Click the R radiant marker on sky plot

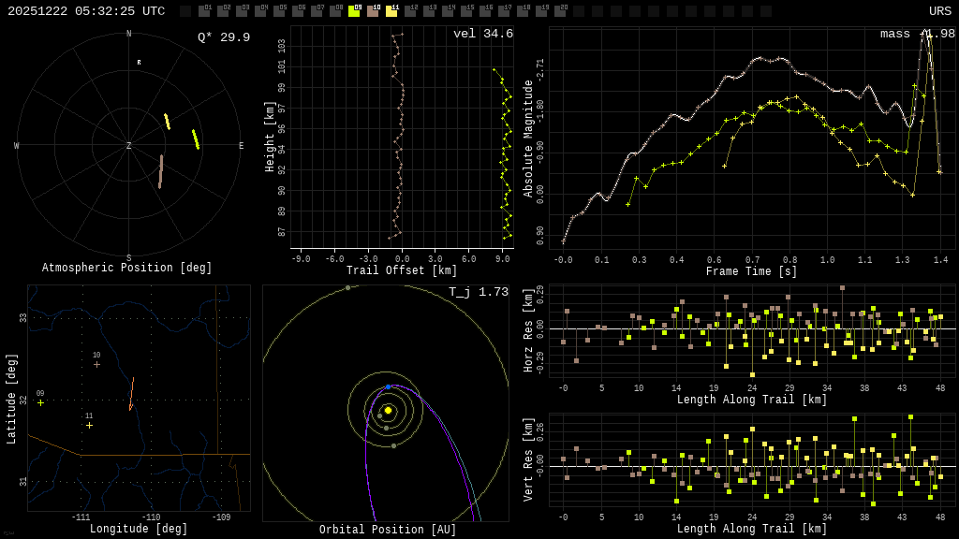click(x=139, y=63)
